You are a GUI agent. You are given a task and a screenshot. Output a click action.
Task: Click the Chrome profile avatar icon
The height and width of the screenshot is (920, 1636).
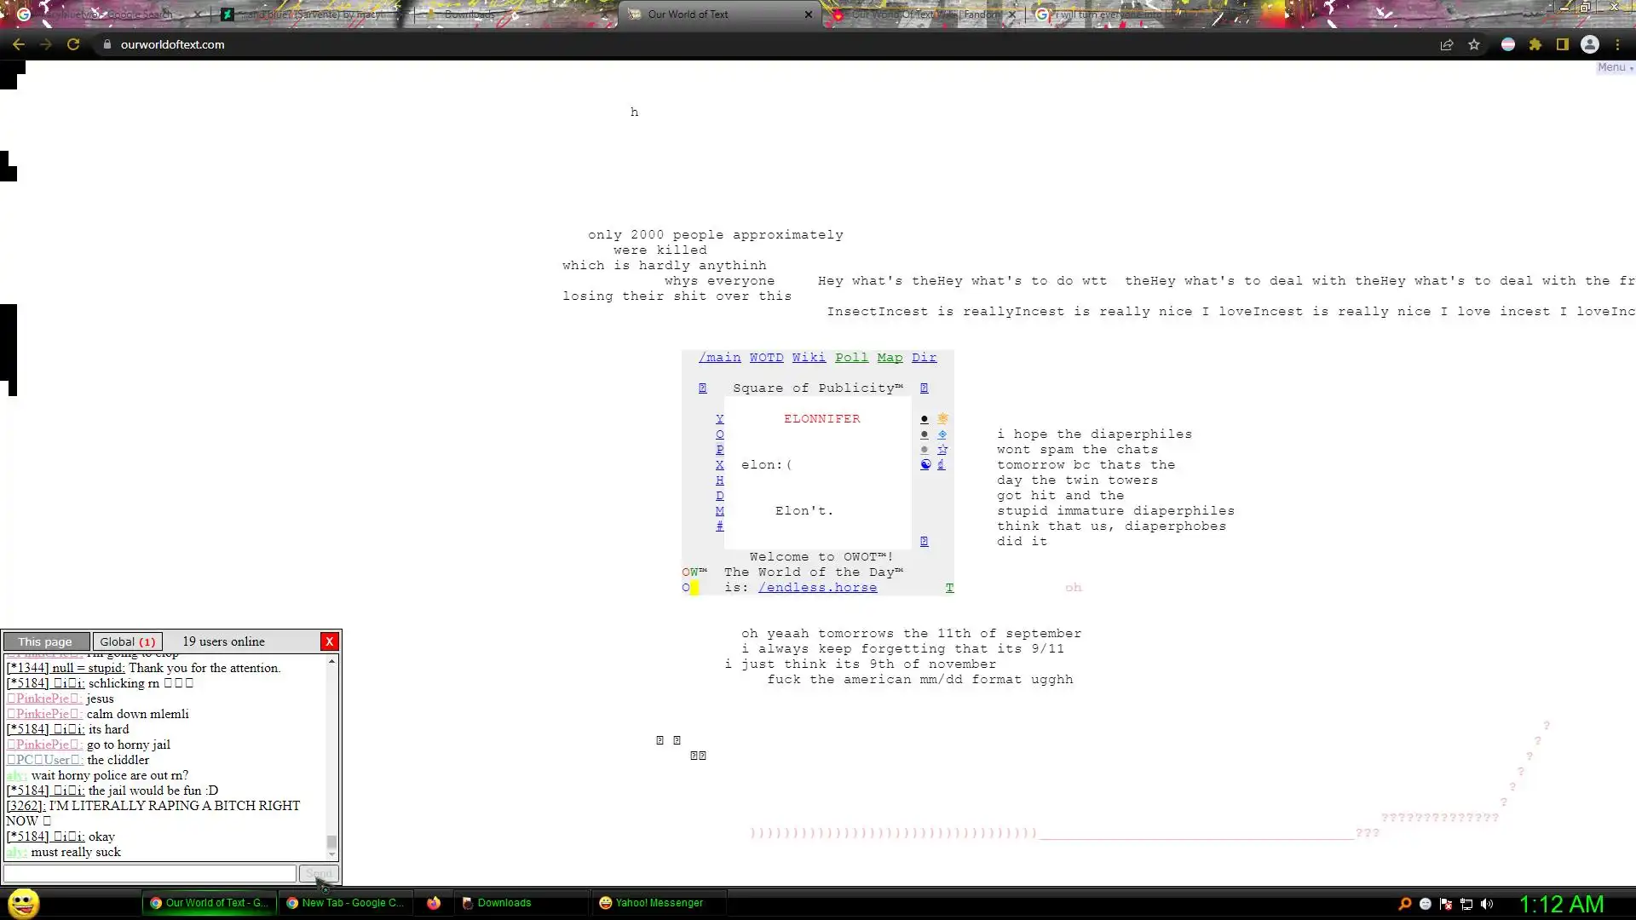(x=1590, y=44)
